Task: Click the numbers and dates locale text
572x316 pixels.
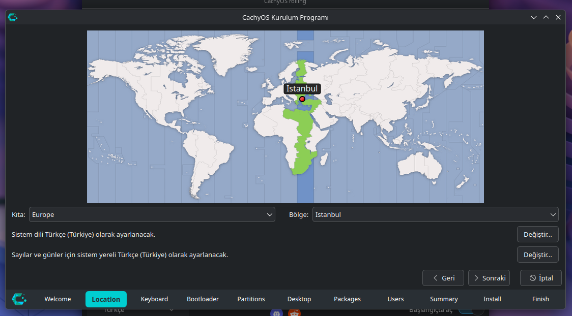Action: pyautogui.click(x=120, y=255)
